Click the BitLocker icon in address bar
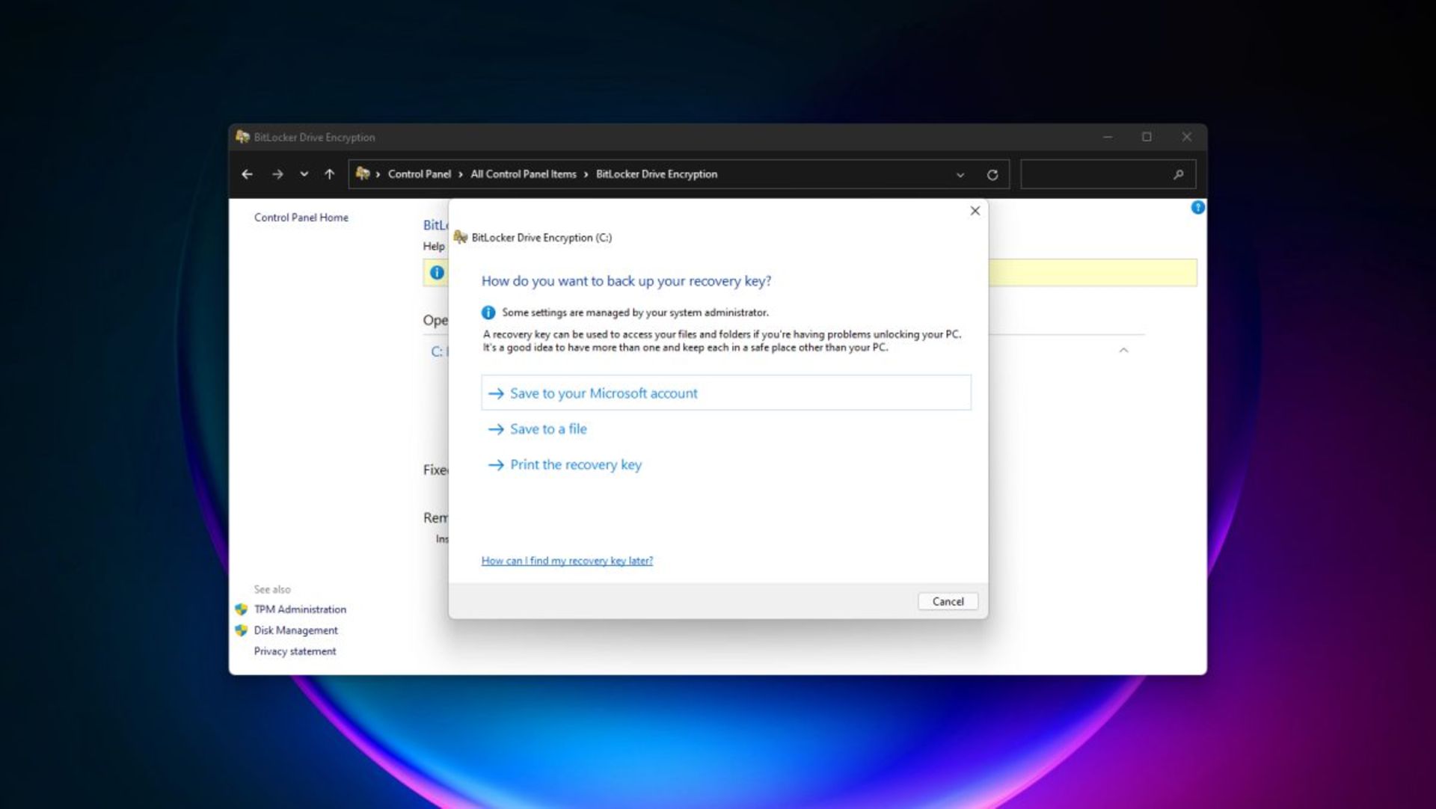This screenshot has height=809, width=1436. click(x=363, y=173)
